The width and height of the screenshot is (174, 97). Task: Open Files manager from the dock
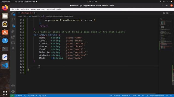[x=5, y=16]
